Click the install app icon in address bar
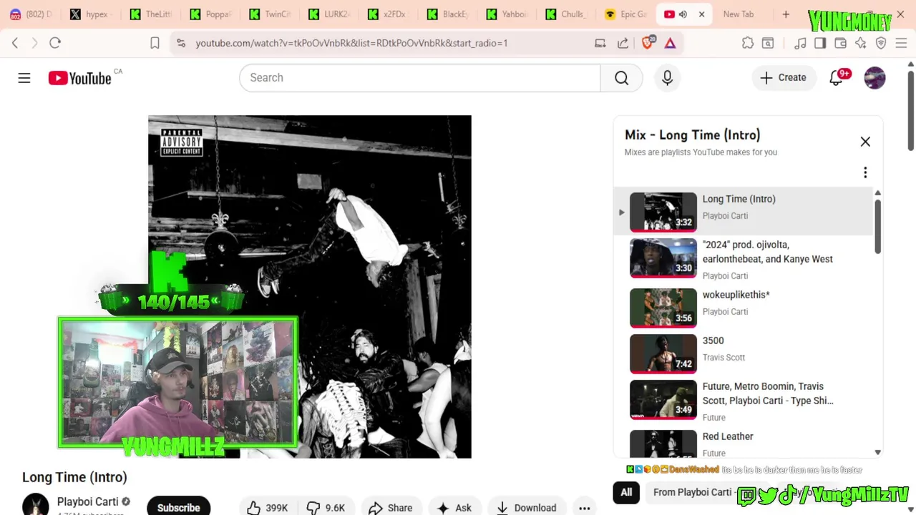The image size is (916, 515). [x=600, y=43]
